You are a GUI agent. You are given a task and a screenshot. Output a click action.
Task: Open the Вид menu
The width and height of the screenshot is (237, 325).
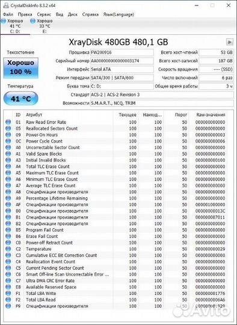[60, 14]
